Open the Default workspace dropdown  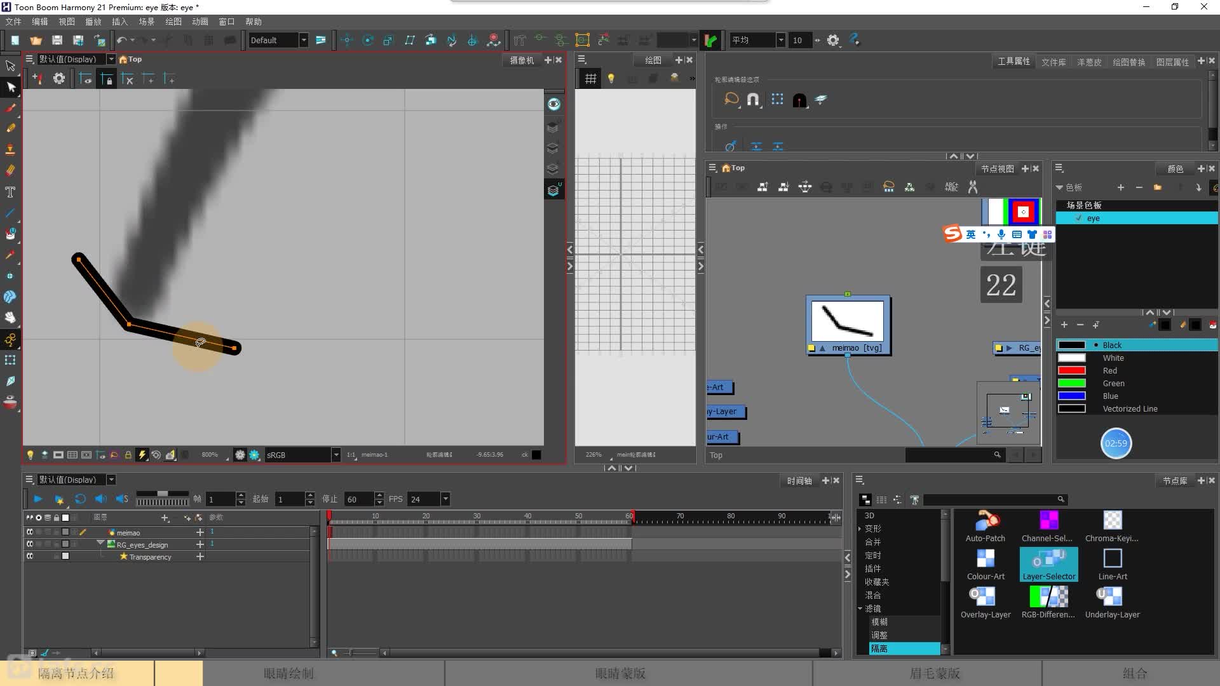304,40
